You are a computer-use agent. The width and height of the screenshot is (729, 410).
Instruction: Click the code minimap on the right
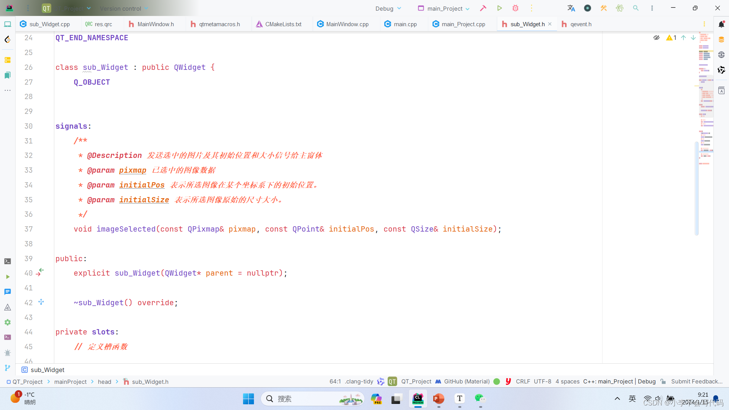(706, 99)
